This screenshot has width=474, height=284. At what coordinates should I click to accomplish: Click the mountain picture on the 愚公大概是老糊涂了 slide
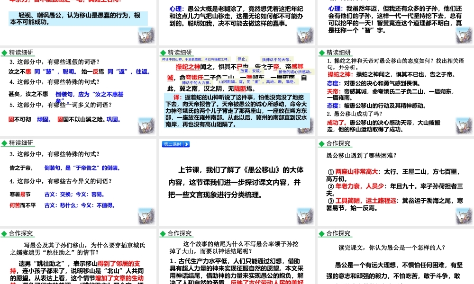pos(305,35)
